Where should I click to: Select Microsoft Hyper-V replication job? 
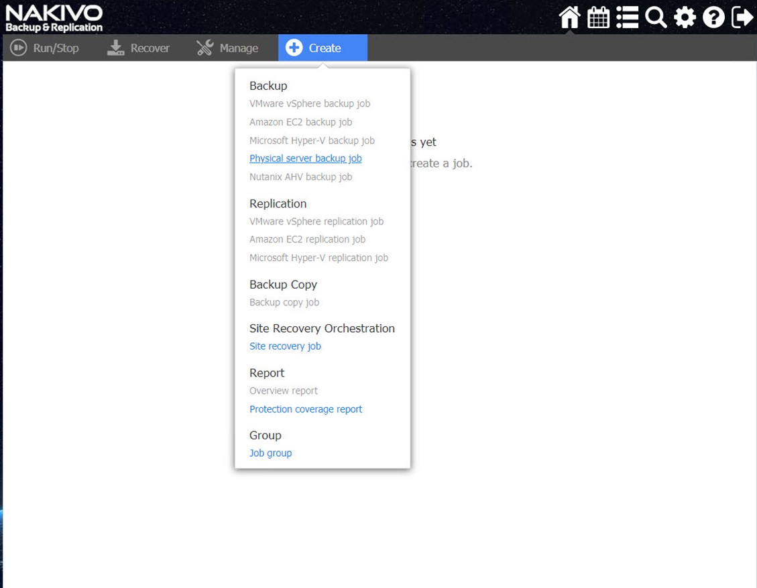coord(318,258)
